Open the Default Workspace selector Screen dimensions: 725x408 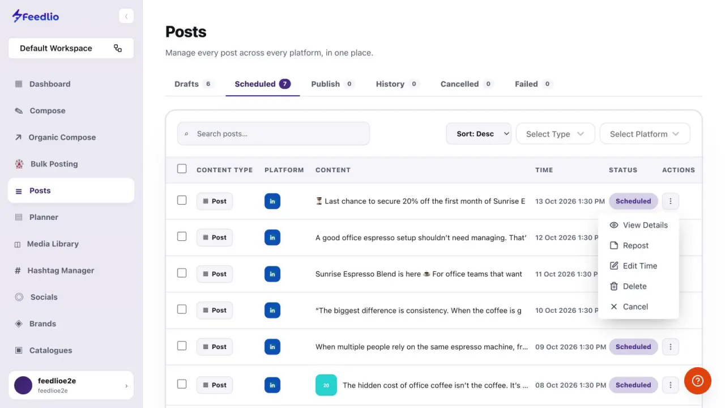point(71,48)
